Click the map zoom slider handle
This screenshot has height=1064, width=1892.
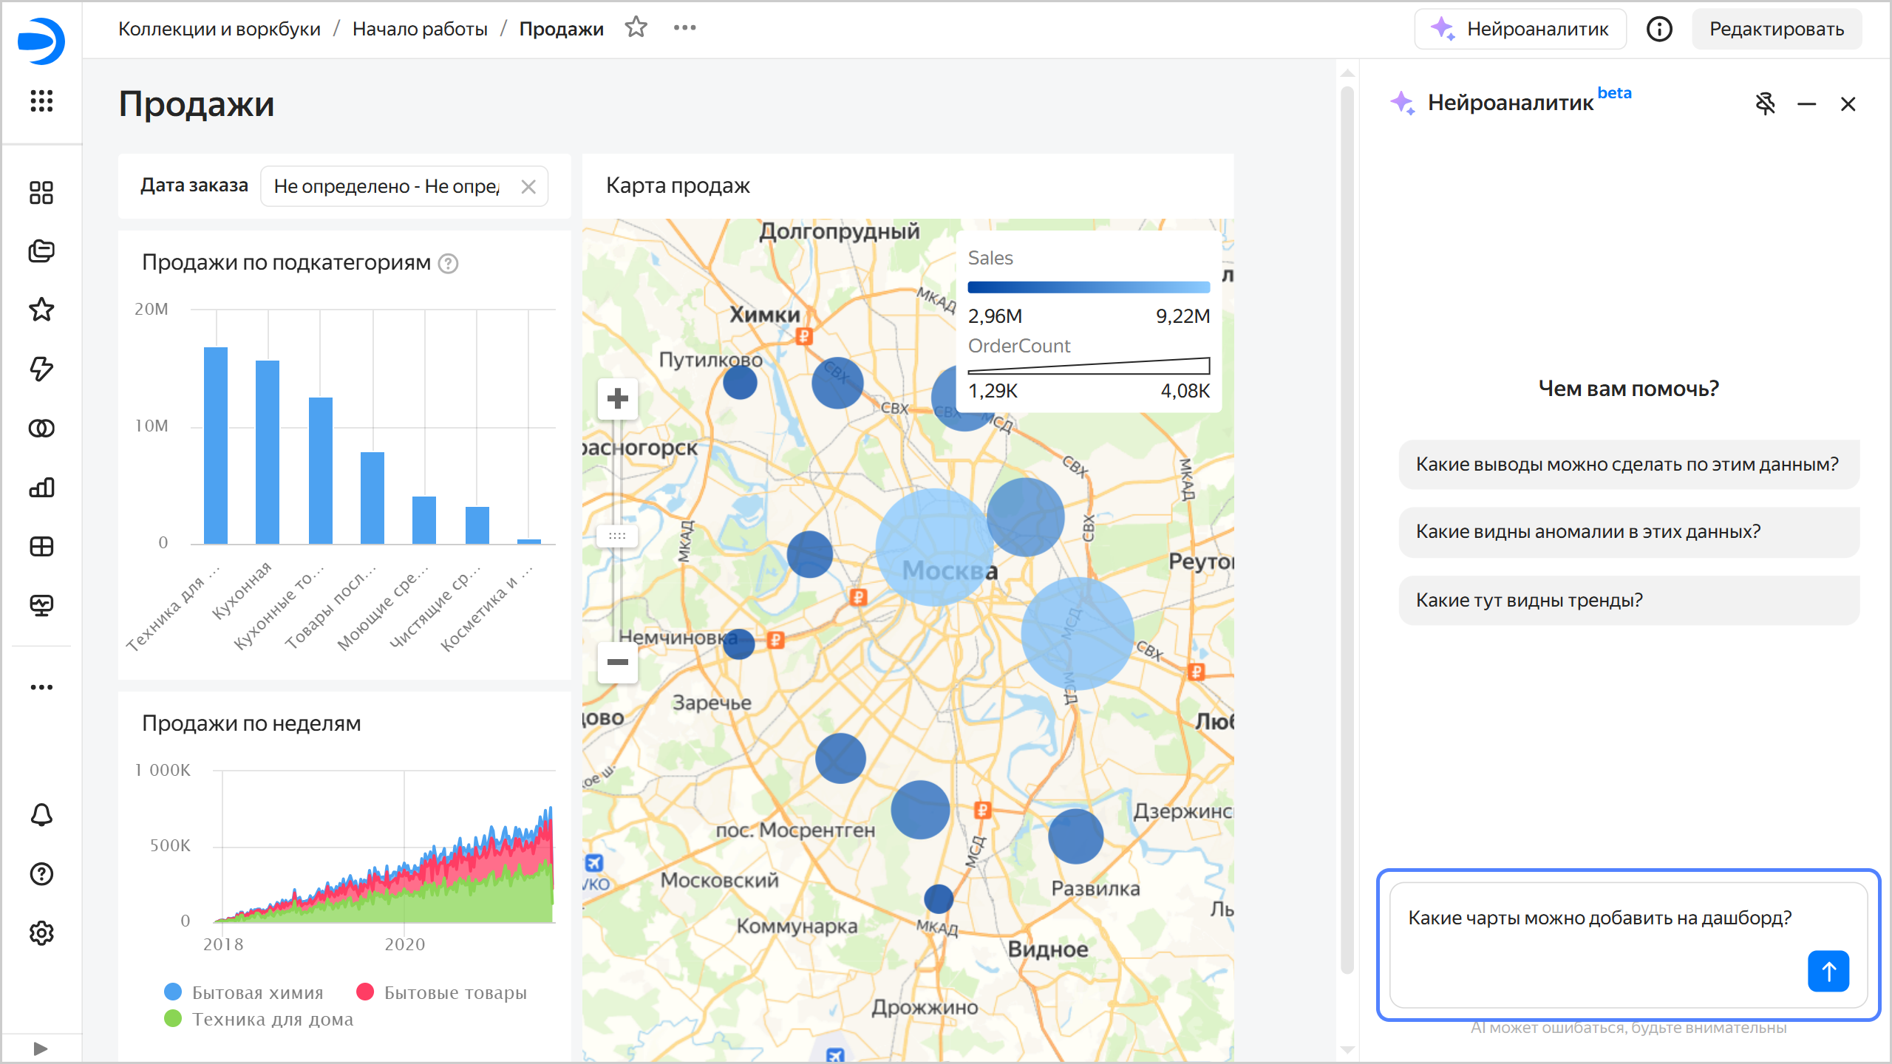pos(617,536)
